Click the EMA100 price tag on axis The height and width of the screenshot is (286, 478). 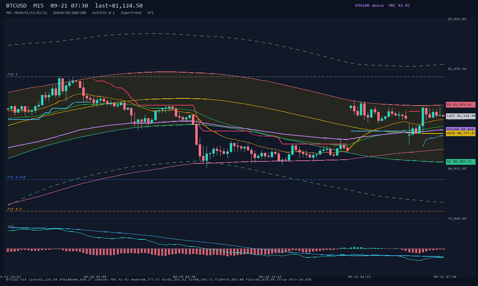click(x=461, y=129)
